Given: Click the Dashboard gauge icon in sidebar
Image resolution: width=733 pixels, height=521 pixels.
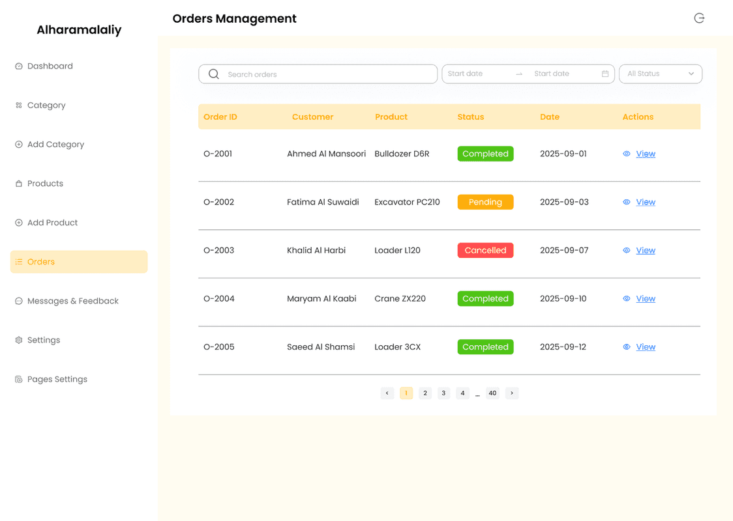Looking at the screenshot, I should (19, 66).
